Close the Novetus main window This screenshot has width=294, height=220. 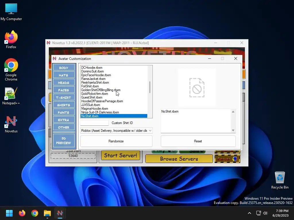242,43
